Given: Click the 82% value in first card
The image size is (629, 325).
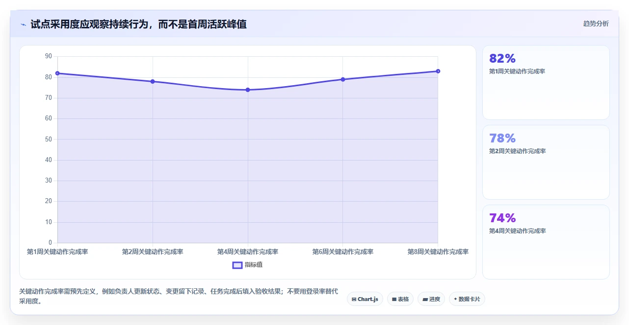Looking at the screenshot, I should (502, 59).
